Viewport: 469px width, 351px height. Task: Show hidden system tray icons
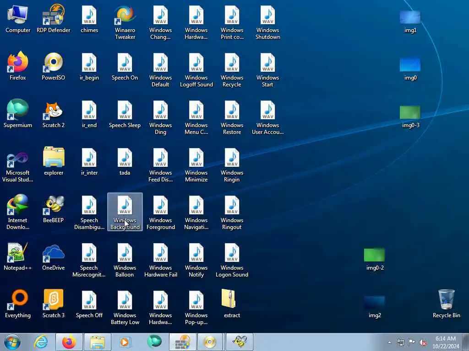click(389, 342)
